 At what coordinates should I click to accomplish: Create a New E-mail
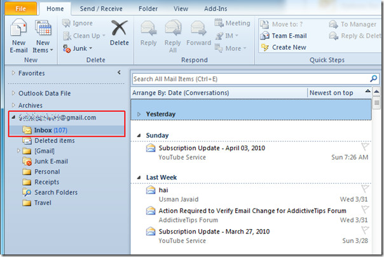point(18,36)
